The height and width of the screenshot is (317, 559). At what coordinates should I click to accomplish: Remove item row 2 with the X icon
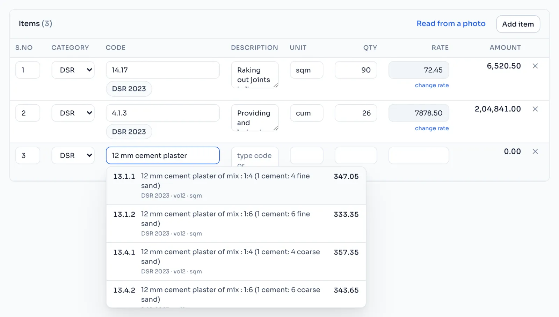pos(535,109)
